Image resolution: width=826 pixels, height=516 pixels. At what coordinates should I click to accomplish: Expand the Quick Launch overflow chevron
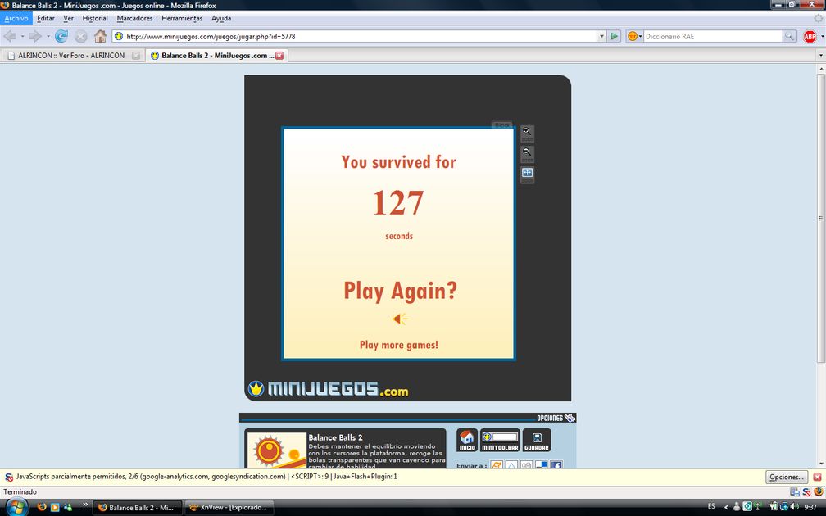click(85, 505)
